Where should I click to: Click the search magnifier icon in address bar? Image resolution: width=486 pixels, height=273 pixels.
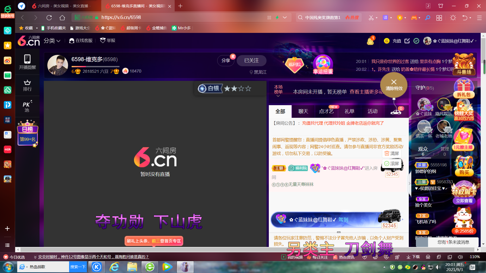coord(300,17)
